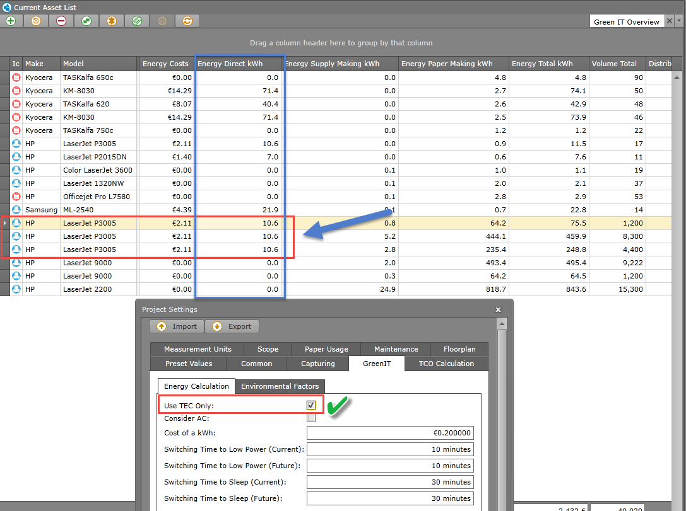Screen dimensions: 686x511
Task: Select the Energy Calculation sub-tab
Action: pyautogui.click(x=196, y=386)
